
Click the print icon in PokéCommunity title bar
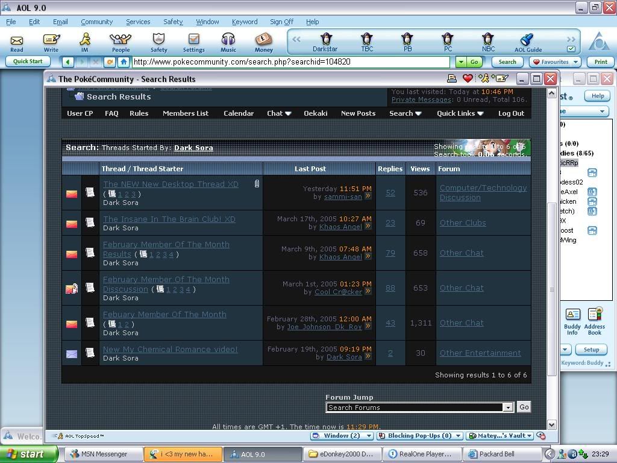pyautogui.click(x=452, y=78)
